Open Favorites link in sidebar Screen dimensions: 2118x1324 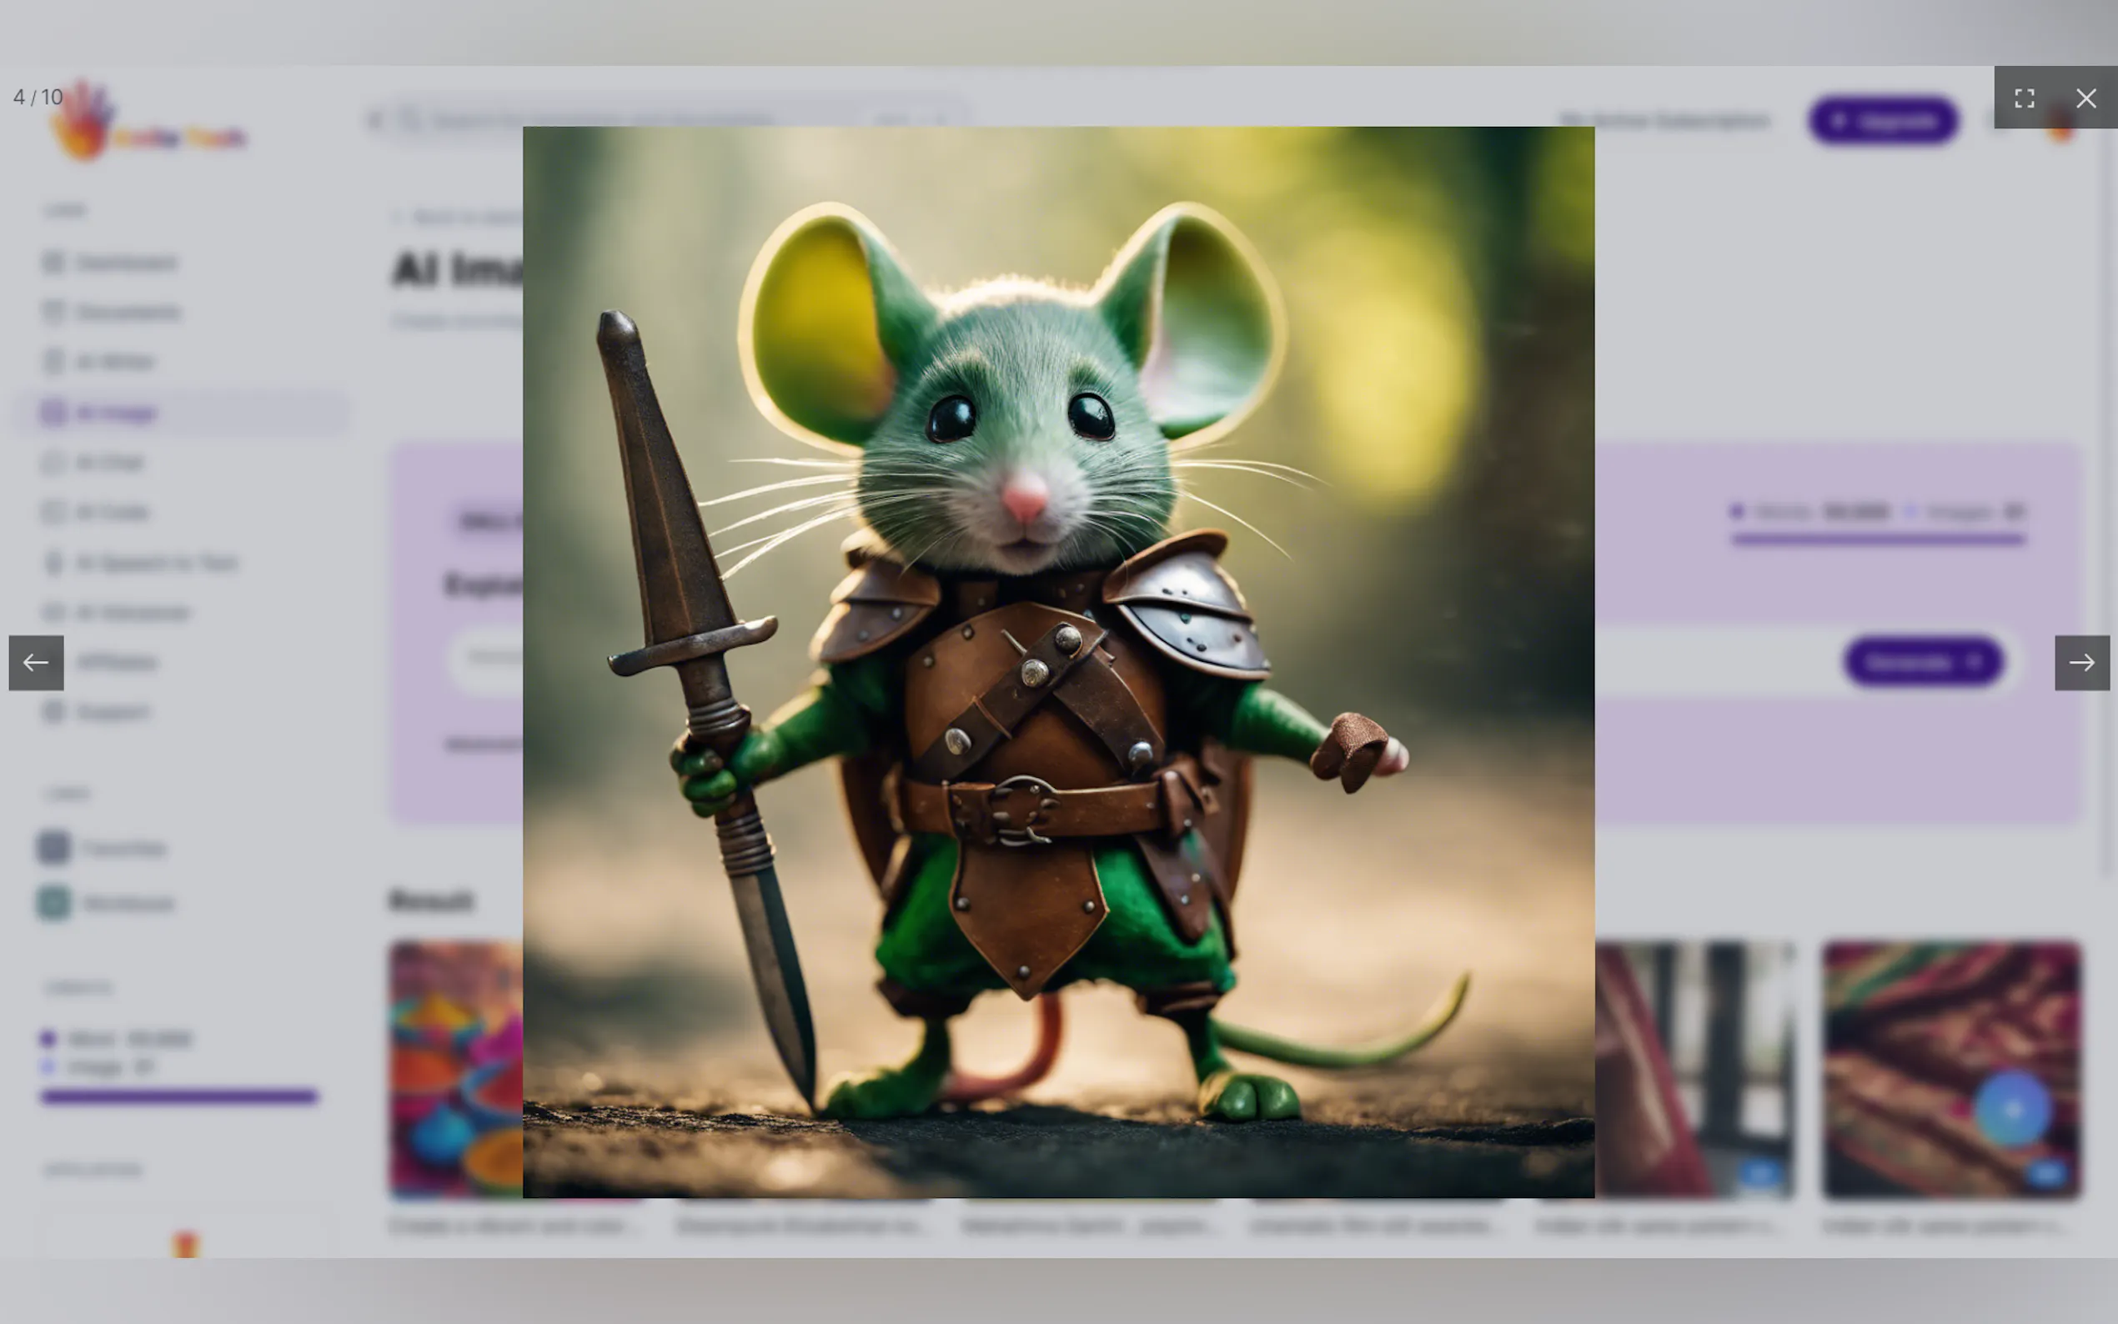click(x=123, y=849)
